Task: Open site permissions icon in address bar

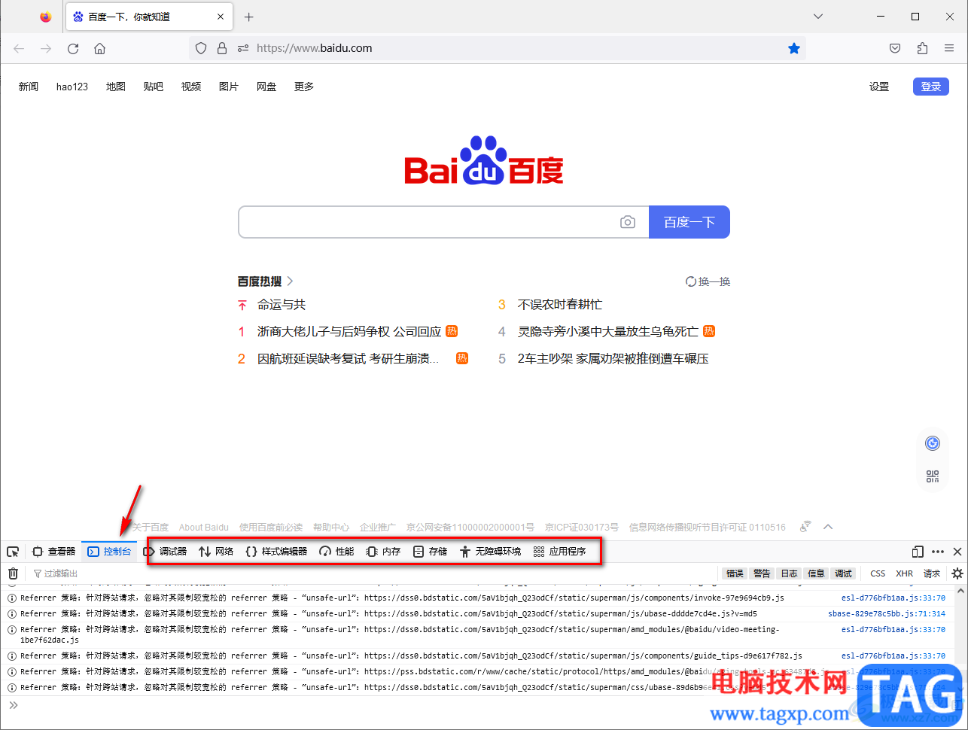Action: pos(243,48)
